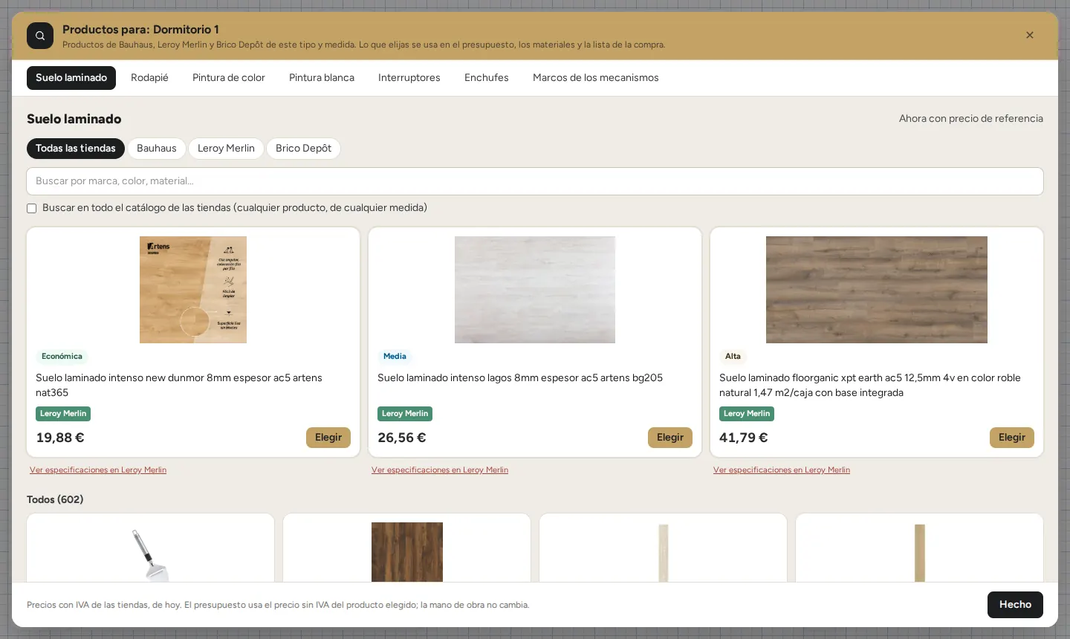This screenshot has width=1070, height=639.
Task: Filter products by Leroy Merlin store
Action: [226, 149]
